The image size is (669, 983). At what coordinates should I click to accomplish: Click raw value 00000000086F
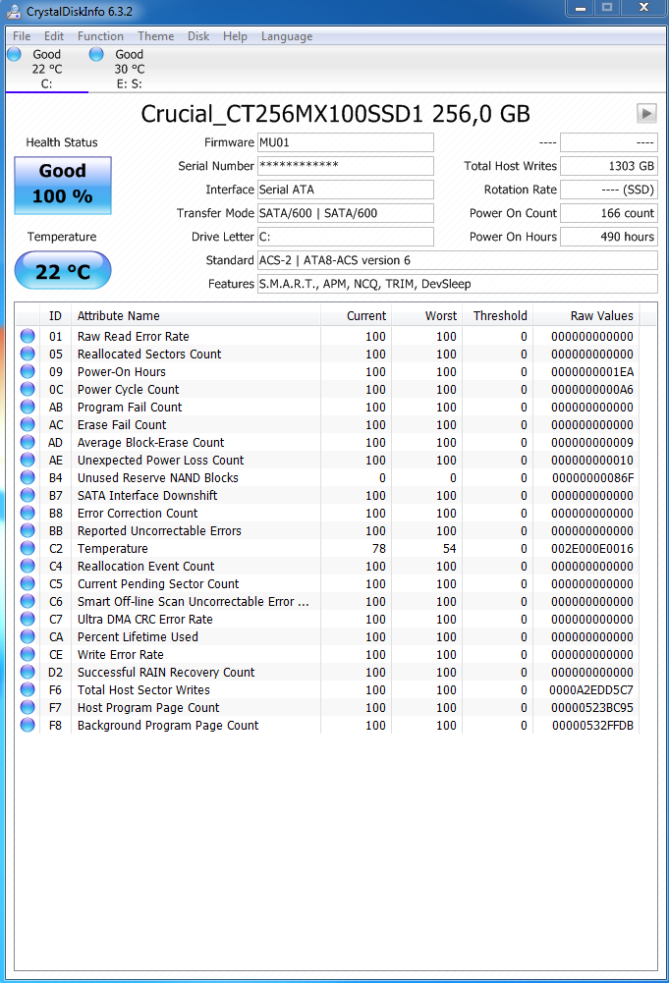593,477
